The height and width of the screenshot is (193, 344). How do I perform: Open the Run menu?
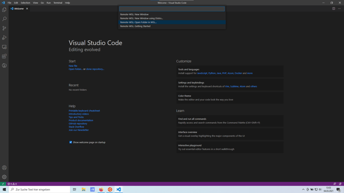48,3
